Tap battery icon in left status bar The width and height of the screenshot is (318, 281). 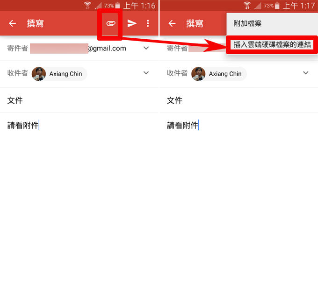tap(117, 6)
